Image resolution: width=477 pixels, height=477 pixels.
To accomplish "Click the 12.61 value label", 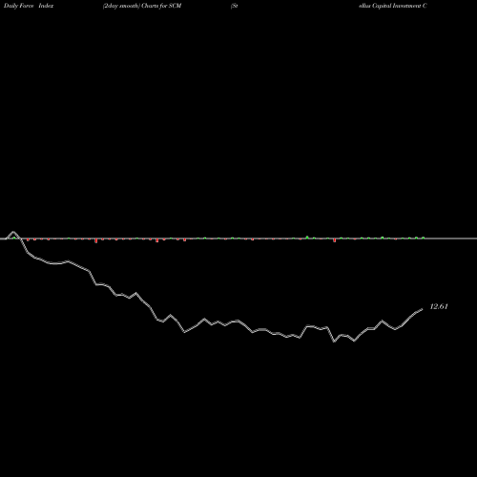I will [439, 306].
